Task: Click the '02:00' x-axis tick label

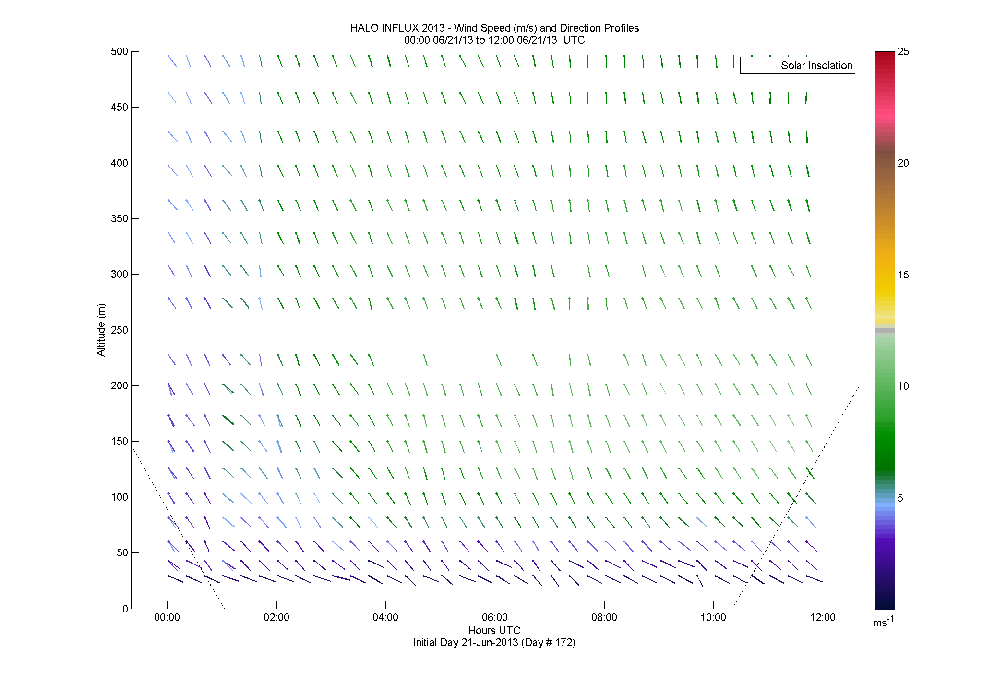Action: coord(276,618)
